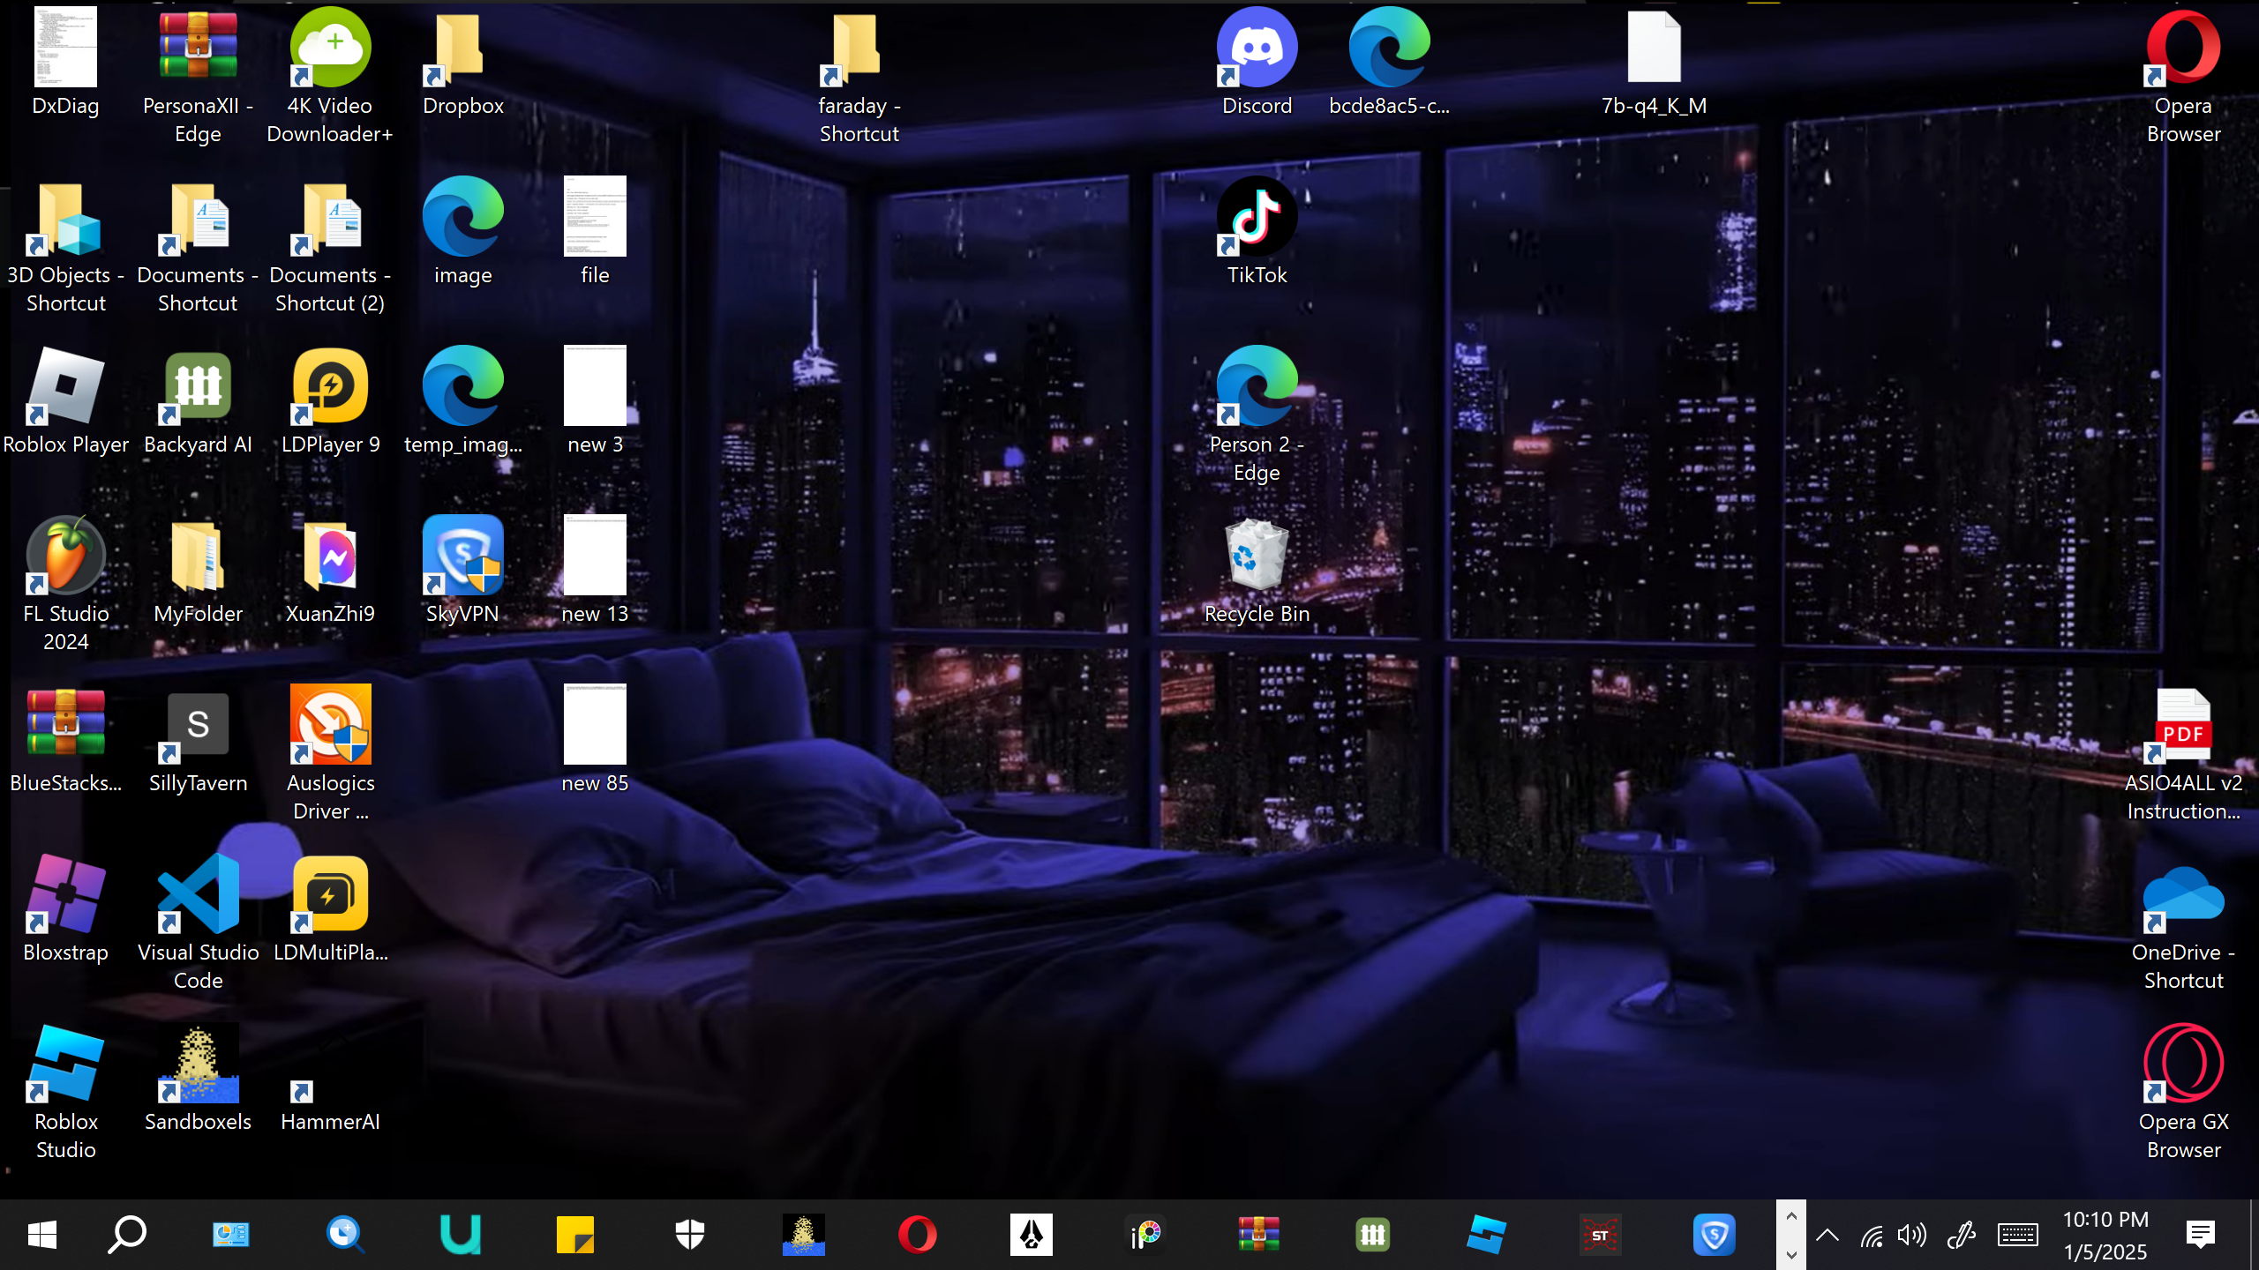Open the notification Action Center
Screen dimensions: 2259x1270
point(2201,1235)
